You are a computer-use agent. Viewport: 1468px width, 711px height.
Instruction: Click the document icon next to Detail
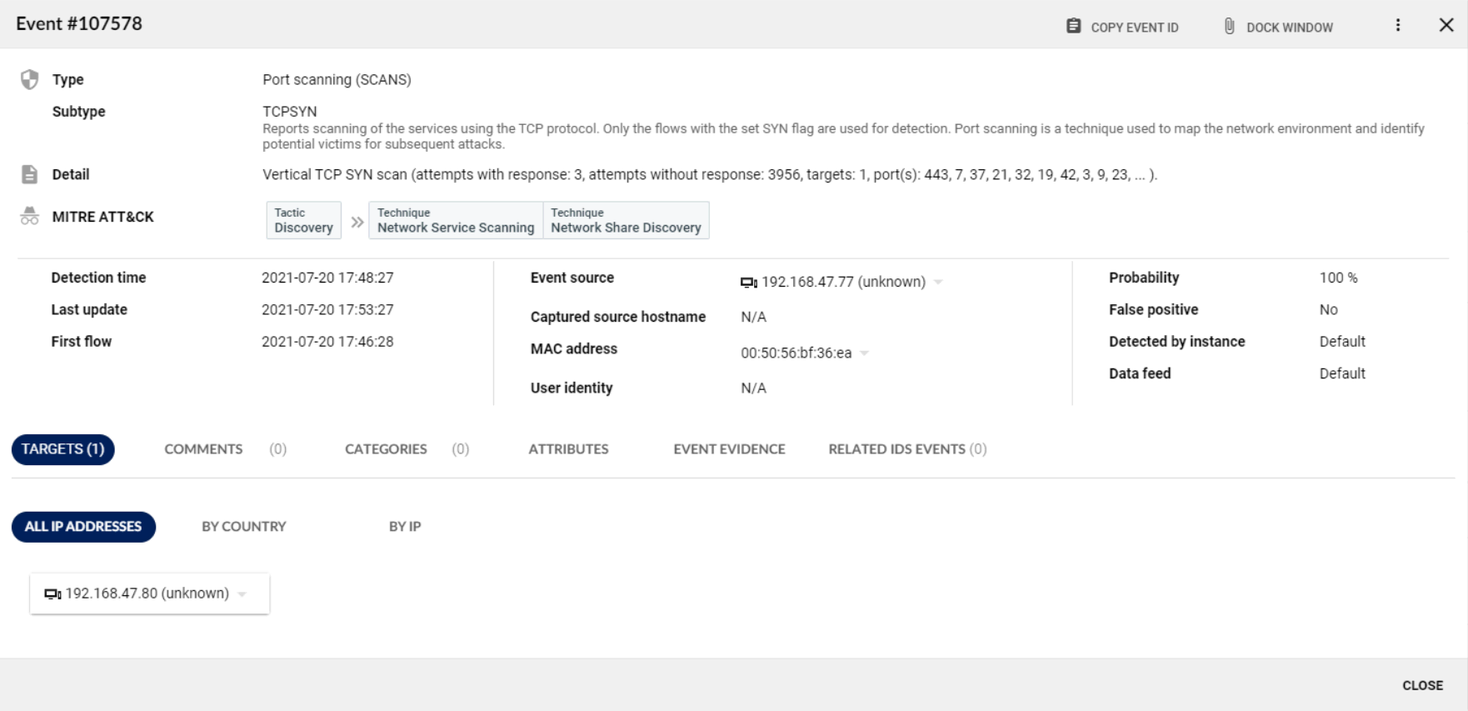pos(29,174)
